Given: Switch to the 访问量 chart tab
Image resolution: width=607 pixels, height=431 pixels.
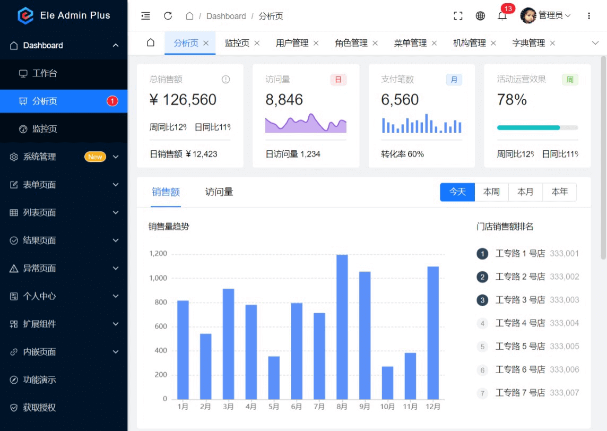Looking at the screenshot, I should (x=219, y=192).
